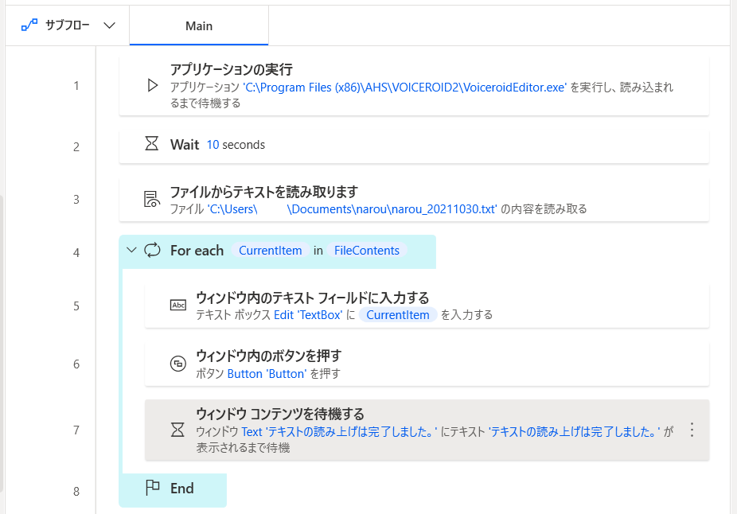
Task: Click the CurrentItem variable in For each
Action: (x=271, y=251)
